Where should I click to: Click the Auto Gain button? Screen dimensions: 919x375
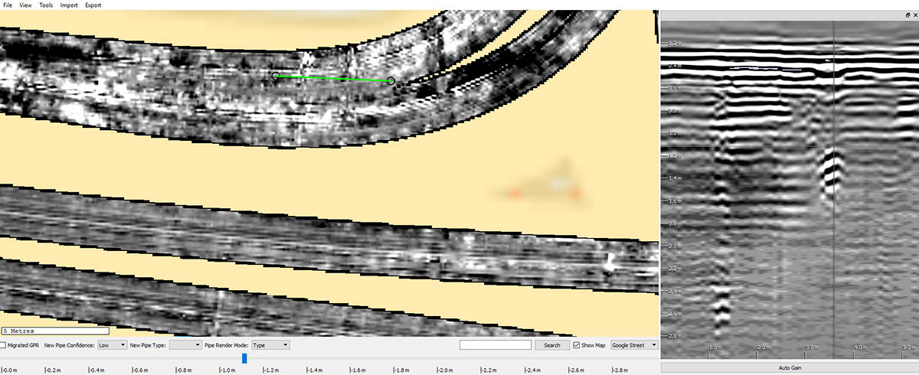pyautogui.click(x=789, y=368)
